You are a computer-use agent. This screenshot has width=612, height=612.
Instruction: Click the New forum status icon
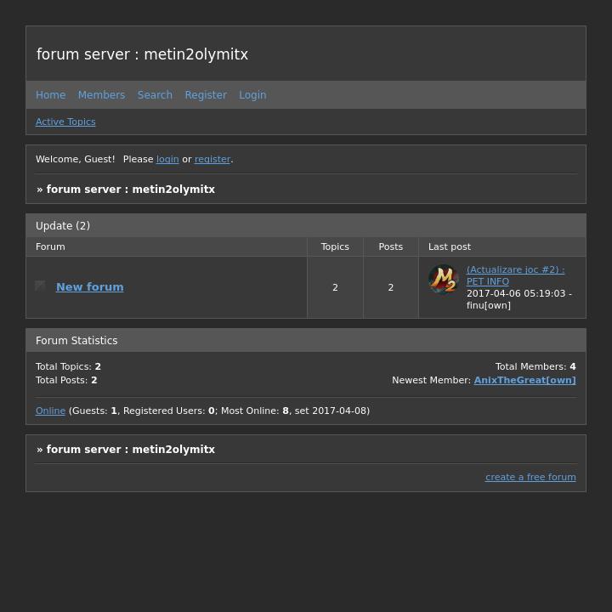pos(40,286)
